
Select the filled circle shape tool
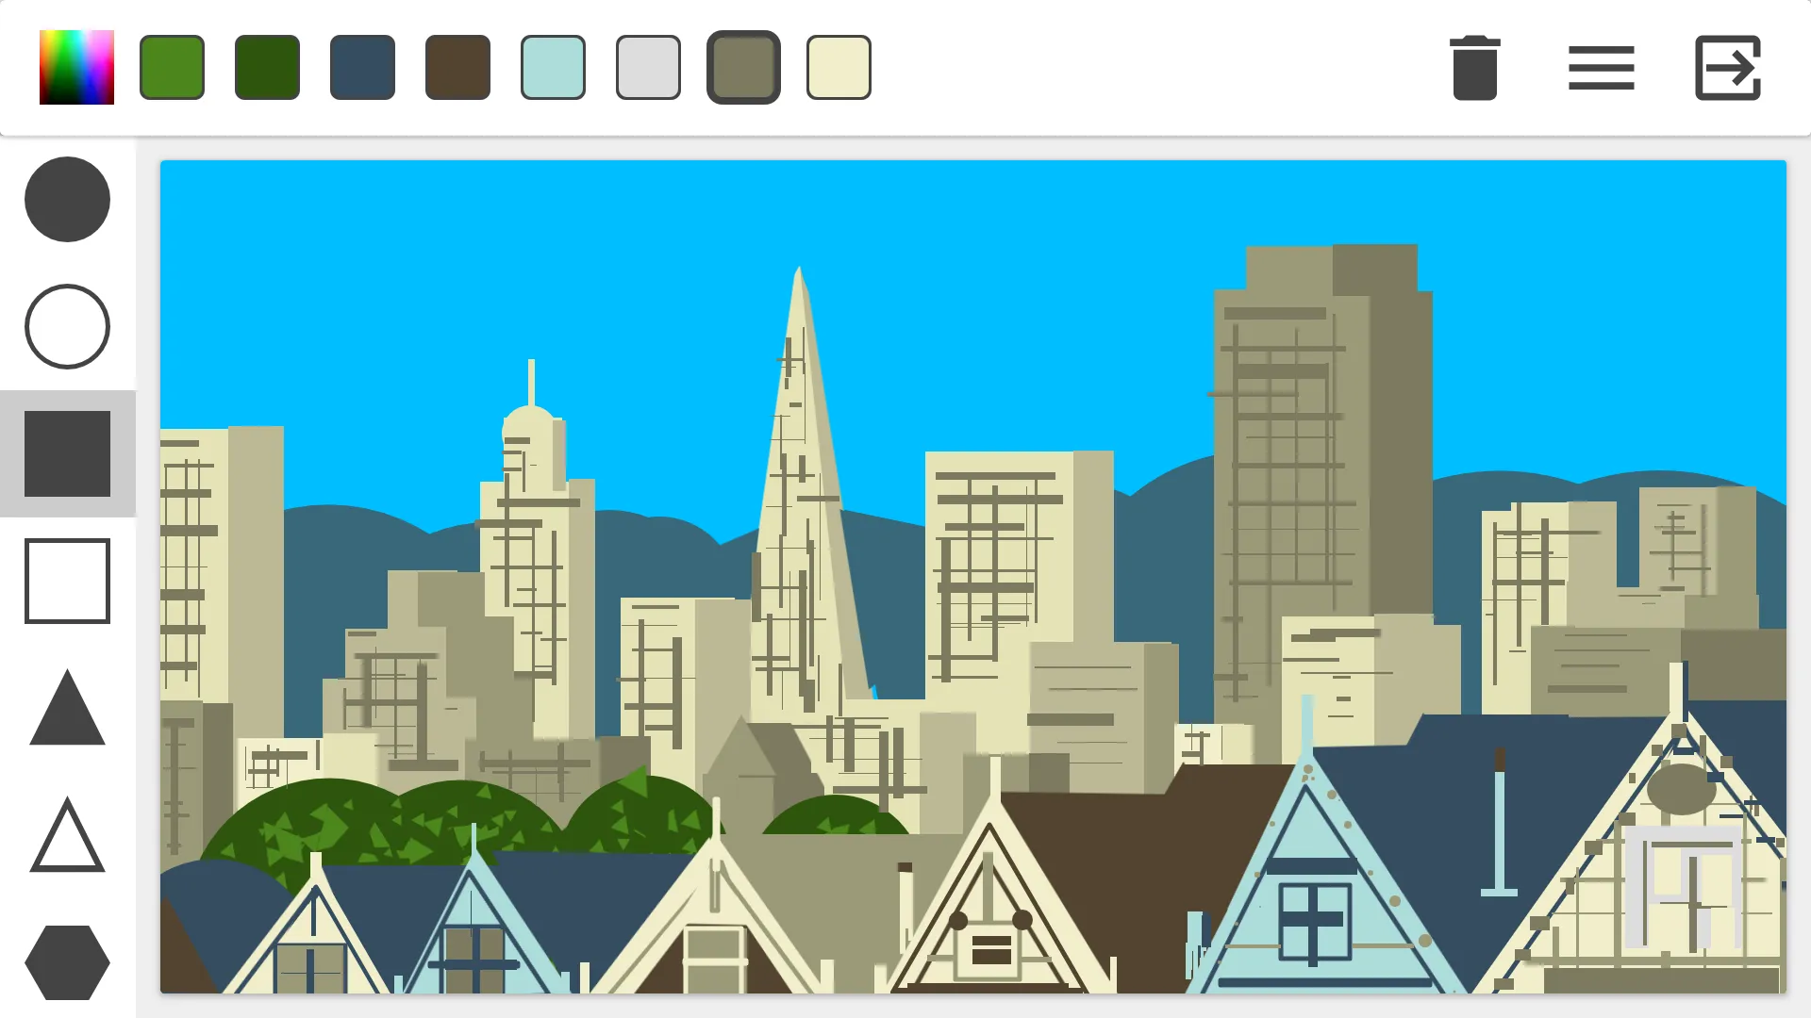67,199
